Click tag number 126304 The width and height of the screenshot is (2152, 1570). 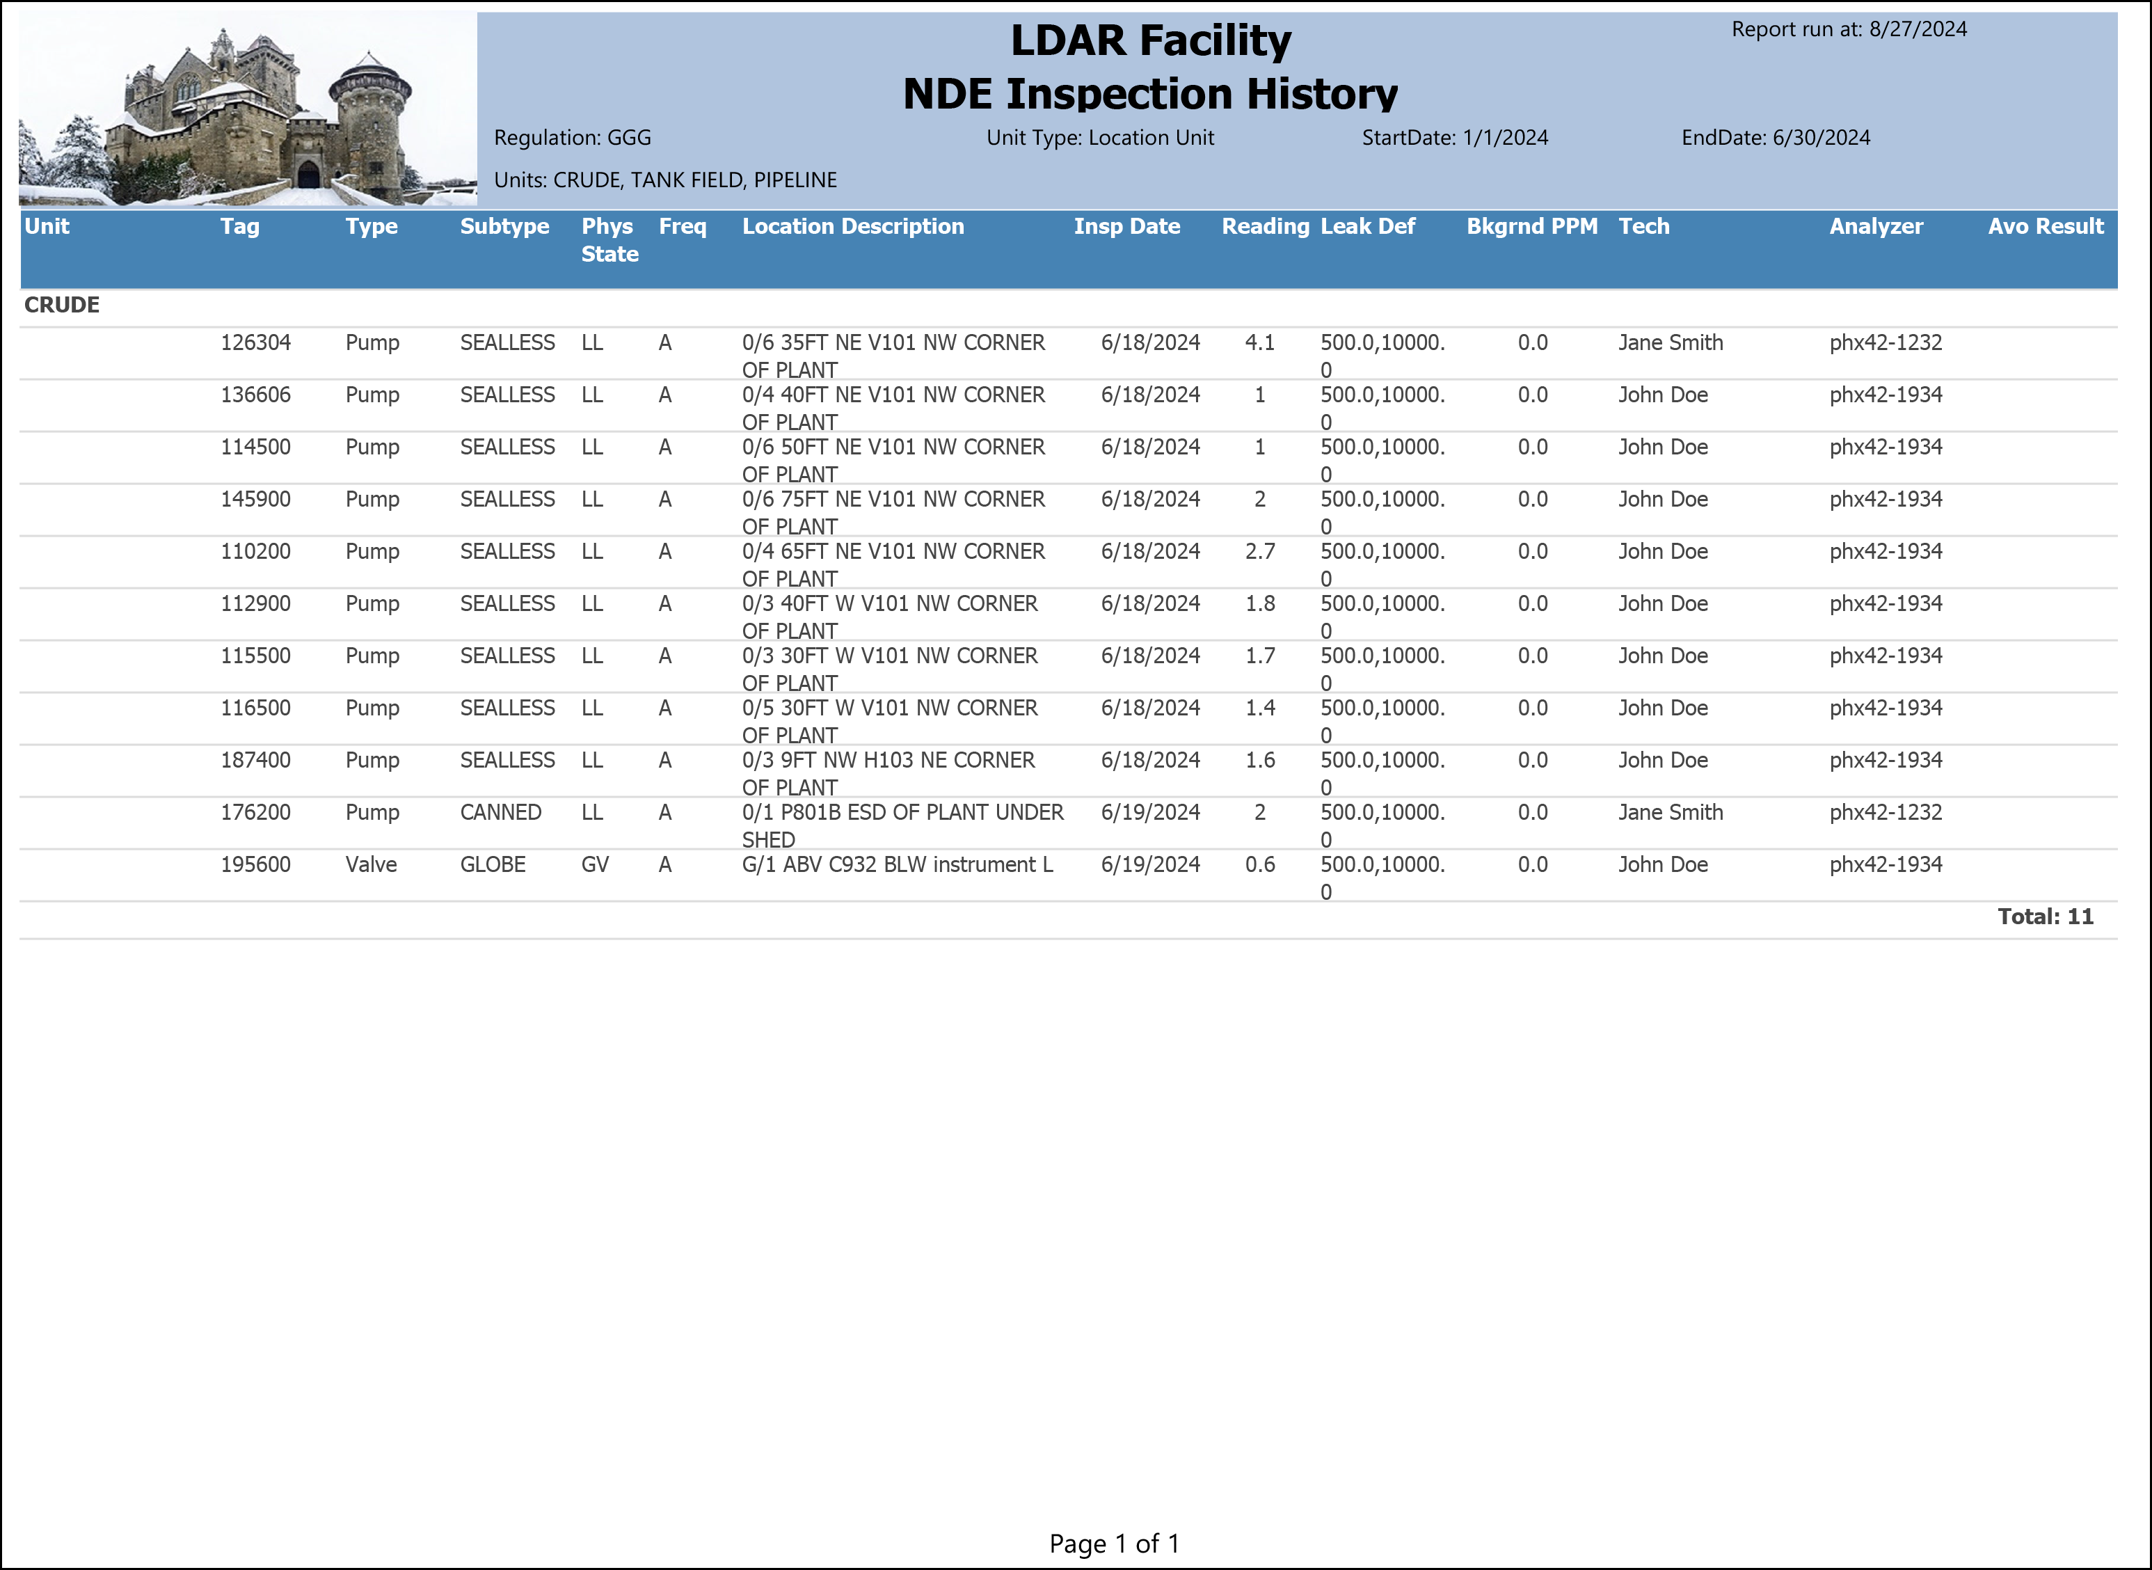[255, 343]
